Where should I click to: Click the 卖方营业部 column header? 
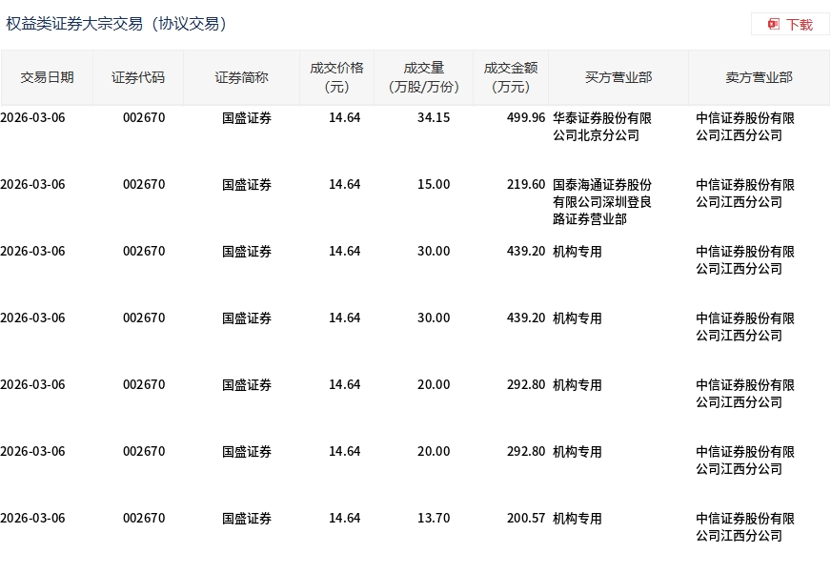click(x=759, y=77)
